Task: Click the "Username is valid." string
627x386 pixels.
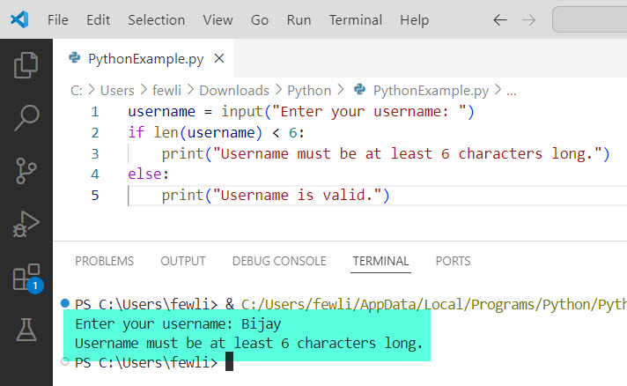Action: (297, 195)
